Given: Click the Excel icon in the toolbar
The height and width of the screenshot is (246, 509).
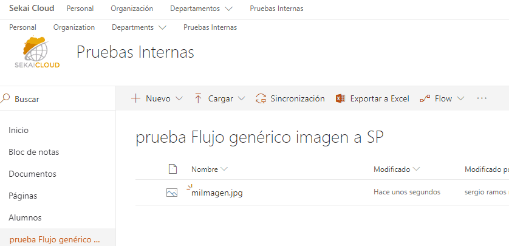Looking at the screenshot, I should point(340,98).
